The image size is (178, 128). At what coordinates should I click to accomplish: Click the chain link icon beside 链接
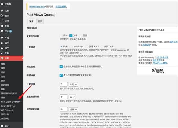[2, 21]
